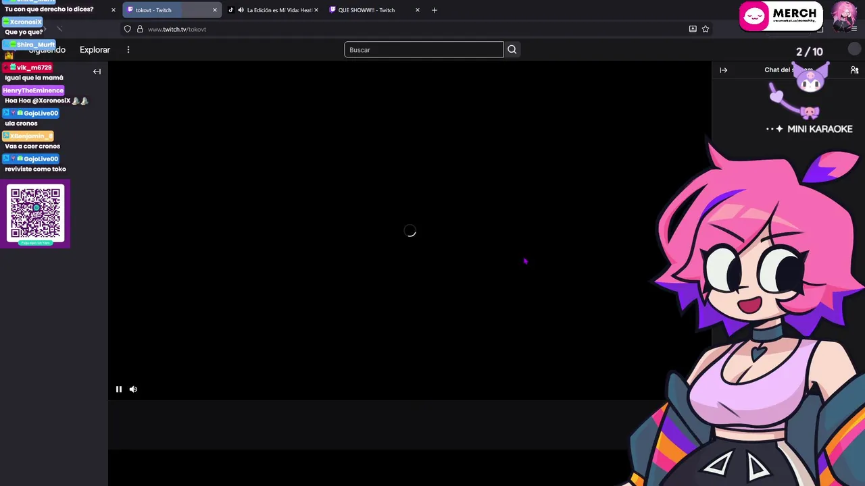Click the Chat del stream header

[789, 70]
